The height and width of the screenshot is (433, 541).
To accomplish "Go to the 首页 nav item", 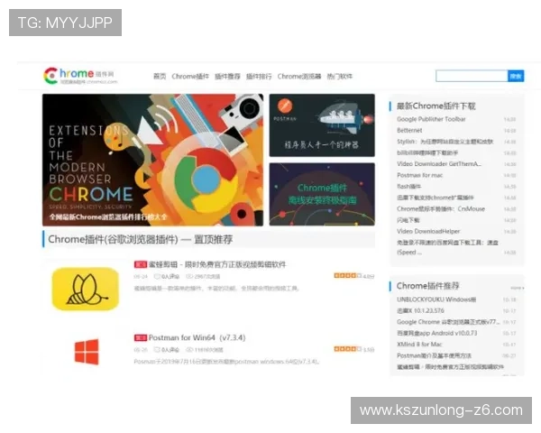I will [x=159, y=77].
